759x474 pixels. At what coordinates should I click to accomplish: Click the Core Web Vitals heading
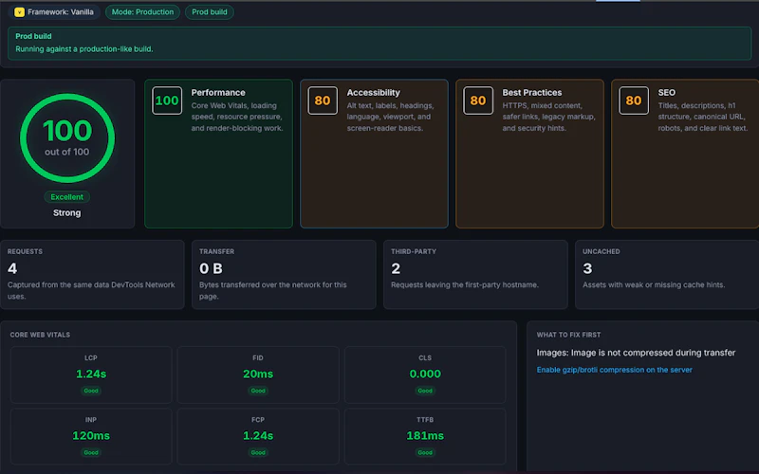click(40, 335)
